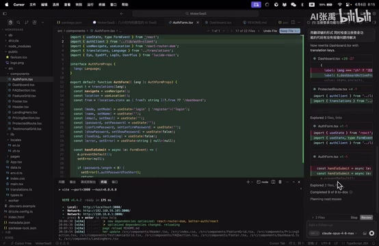This screenshot has width=379, height=246.
Task: Open Dashboard.tsx diff card in chat
Action: point(341,59)
